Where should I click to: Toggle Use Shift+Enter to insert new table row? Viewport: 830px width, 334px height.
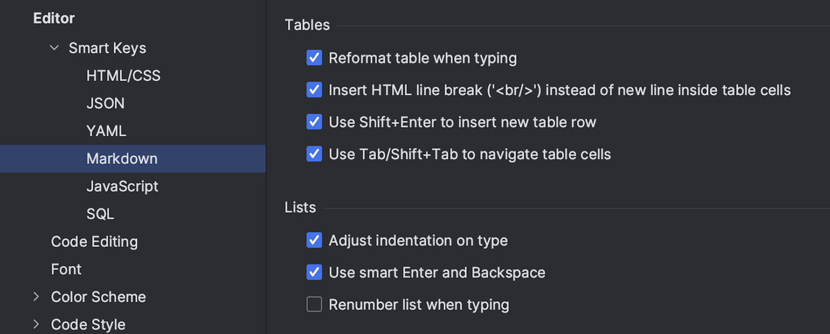pyautogui.click(x=314, y=122)
